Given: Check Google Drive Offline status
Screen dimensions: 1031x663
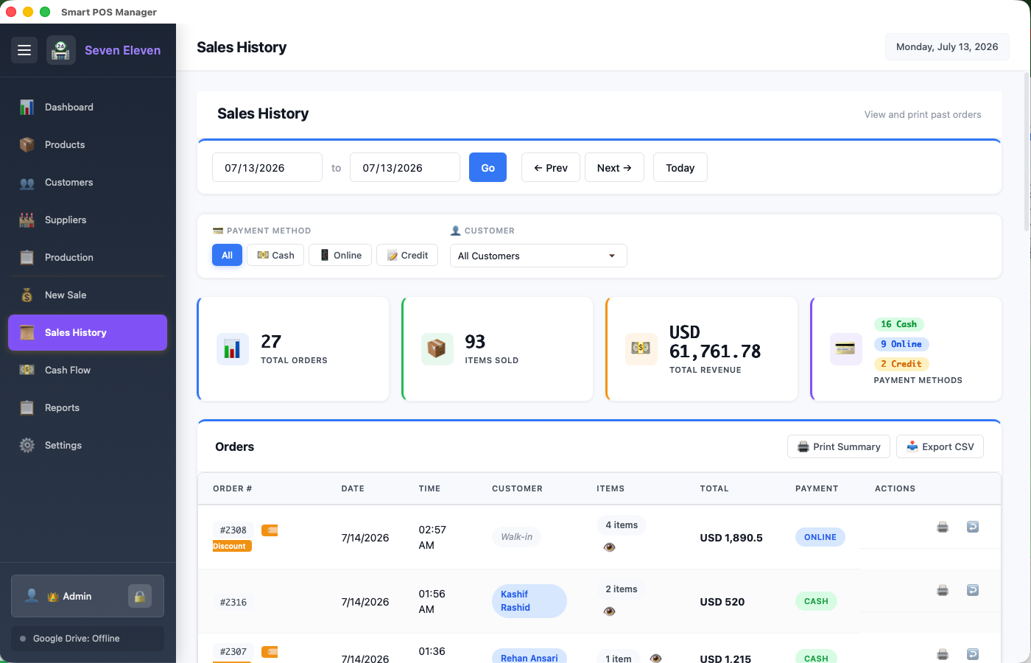Looking at the screenshot, I should tap(88, 639).
